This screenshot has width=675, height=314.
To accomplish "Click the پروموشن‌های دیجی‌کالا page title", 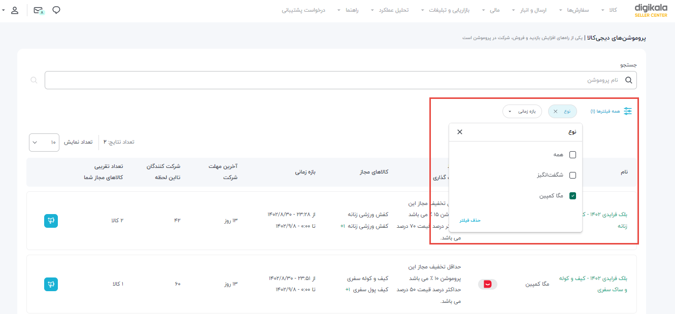I will pyautogui.click(x=617, y=38).
